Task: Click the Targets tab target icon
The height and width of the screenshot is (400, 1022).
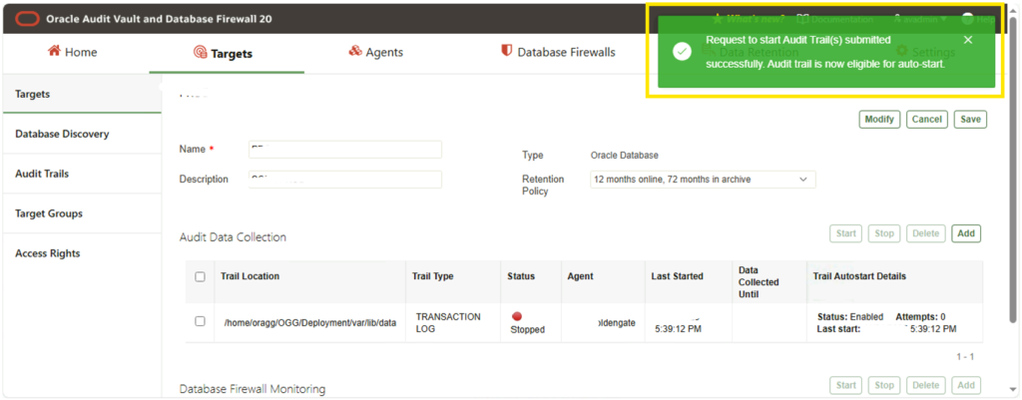Action: click(x=200, y=53)
